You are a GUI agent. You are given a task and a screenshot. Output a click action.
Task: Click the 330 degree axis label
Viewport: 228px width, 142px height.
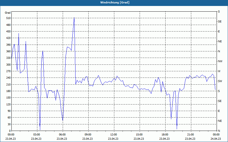pyautogui.click(x=9, y=58)
